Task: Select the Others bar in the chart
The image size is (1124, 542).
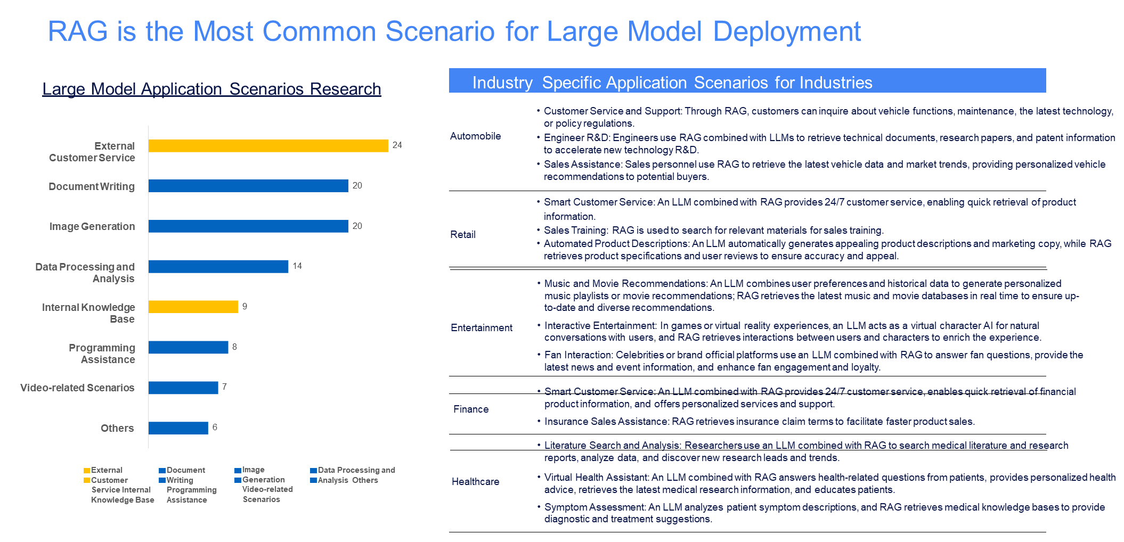Action: pos(178,428)
